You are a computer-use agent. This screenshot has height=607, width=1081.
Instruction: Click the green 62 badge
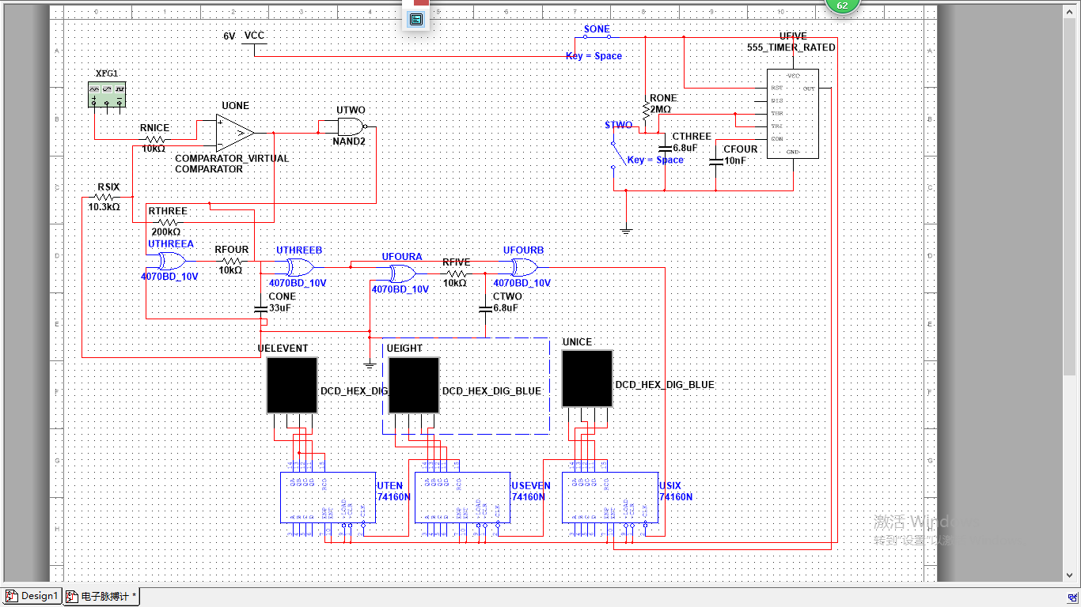coord(842,6)
